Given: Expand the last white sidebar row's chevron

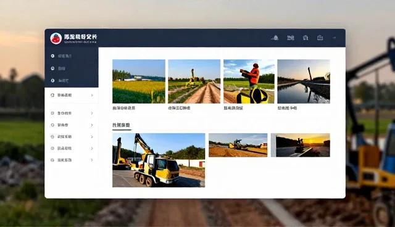Looking at the screenshot, I should click(92, 160).
